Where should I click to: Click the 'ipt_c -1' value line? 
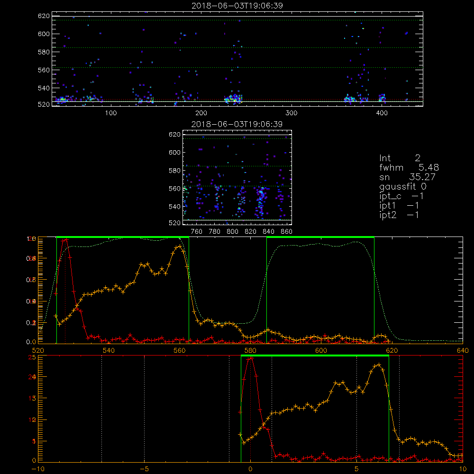401,196
